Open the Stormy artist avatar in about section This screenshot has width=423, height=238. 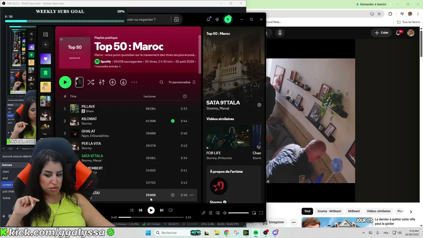pos(219,187)
